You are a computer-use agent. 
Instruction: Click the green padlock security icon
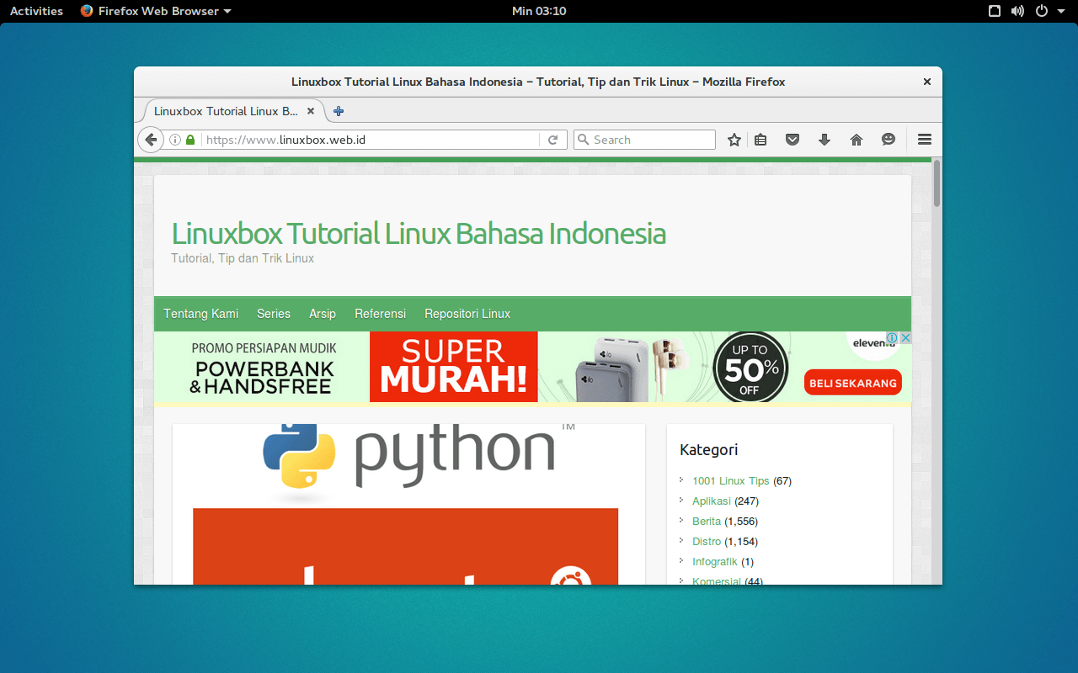click(x=190, y=140)
